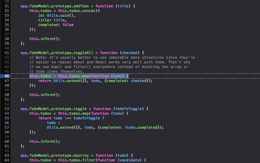Click the breakpoint marker on line 46

tap(6, 76)
